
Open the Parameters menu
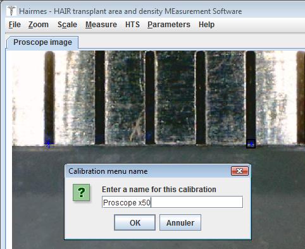click(169, 25)
